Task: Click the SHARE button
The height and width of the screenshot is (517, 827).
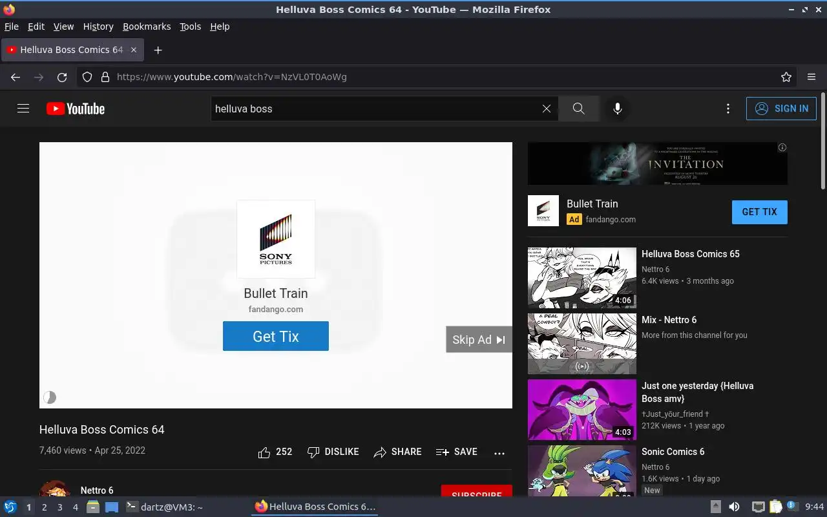Action: click(397, 452)
